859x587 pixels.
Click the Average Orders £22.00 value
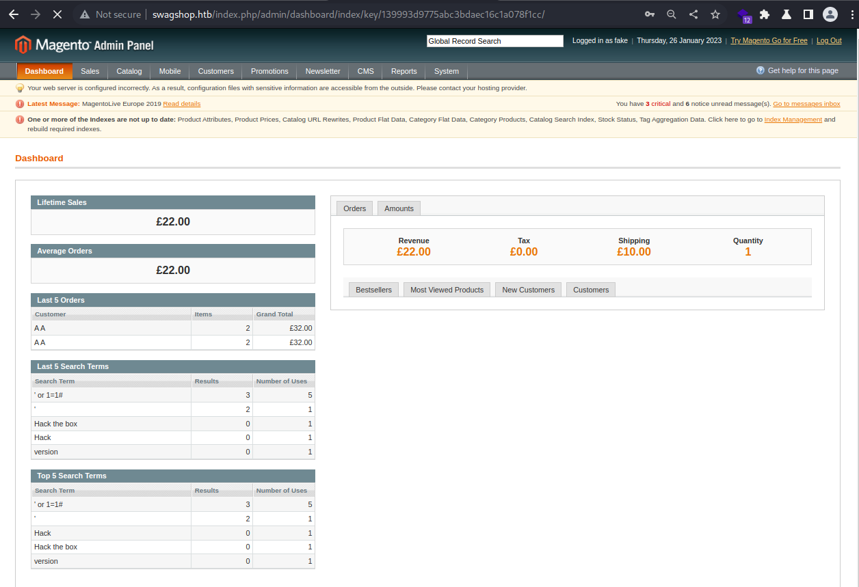point(173,271)
